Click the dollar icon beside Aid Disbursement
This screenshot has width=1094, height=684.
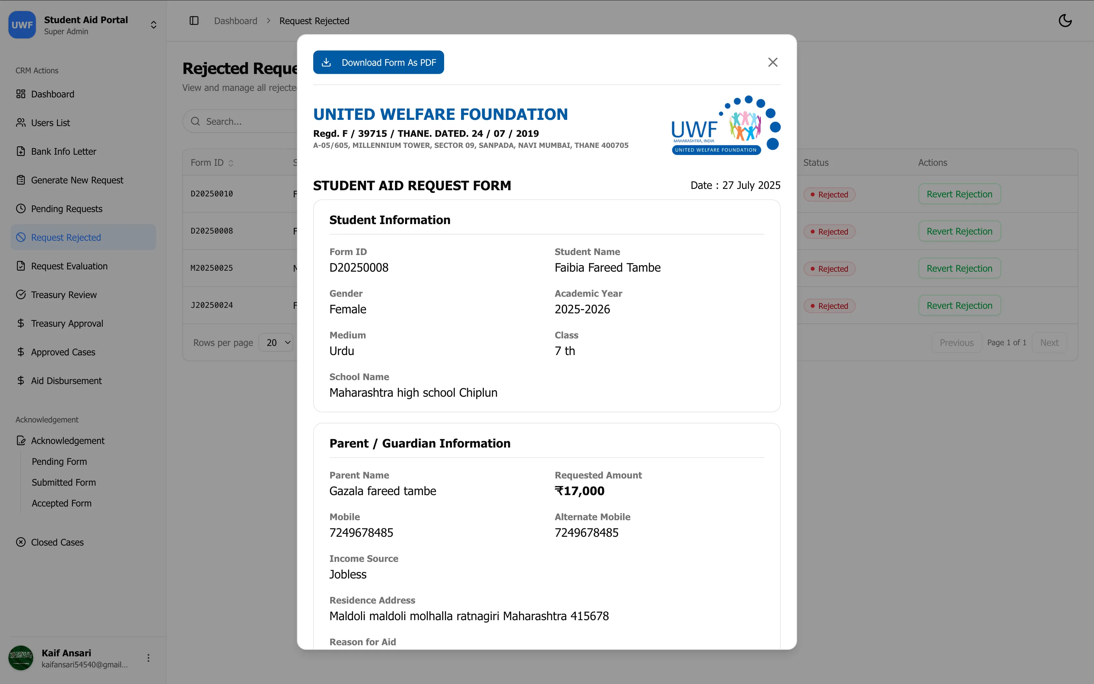click(x=21, y=380)
